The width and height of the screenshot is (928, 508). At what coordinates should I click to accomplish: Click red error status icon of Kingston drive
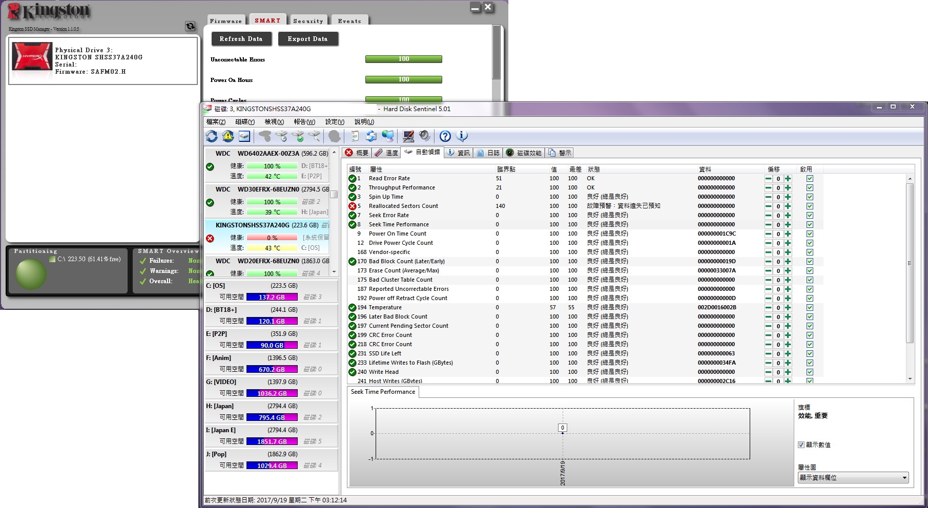click(x=210, y=238)
